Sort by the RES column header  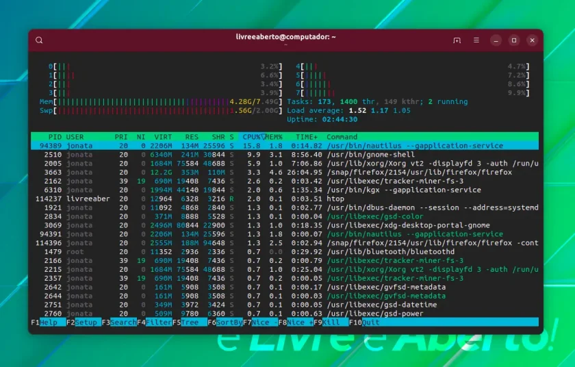click(x=192, y=137)
